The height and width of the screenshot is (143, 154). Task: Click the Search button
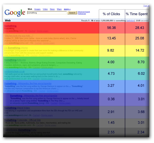[x=72, y=13]
